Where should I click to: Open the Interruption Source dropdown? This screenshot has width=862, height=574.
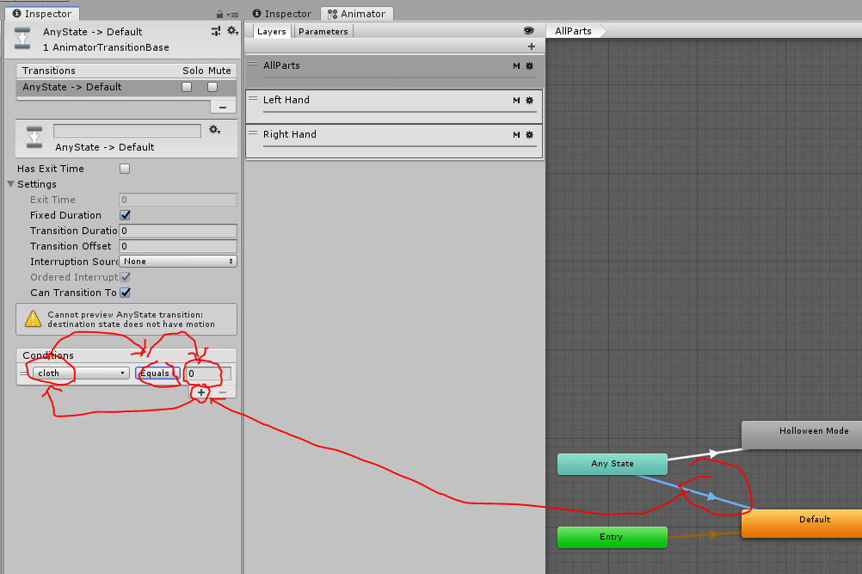178,261
